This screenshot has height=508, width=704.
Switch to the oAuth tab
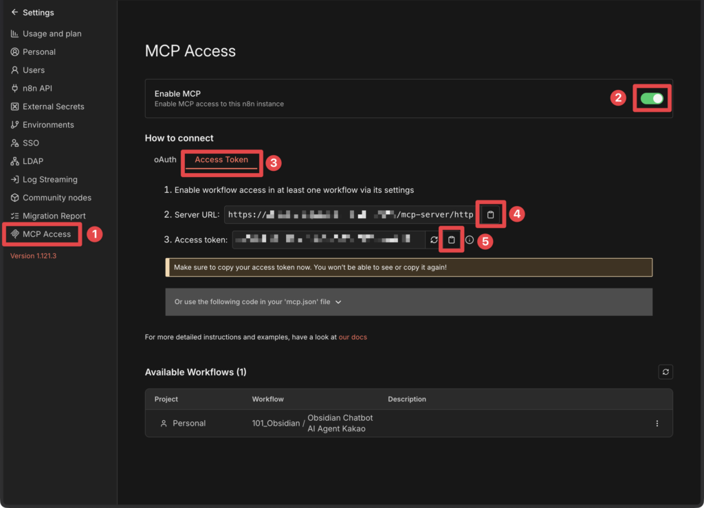point(166,159)
